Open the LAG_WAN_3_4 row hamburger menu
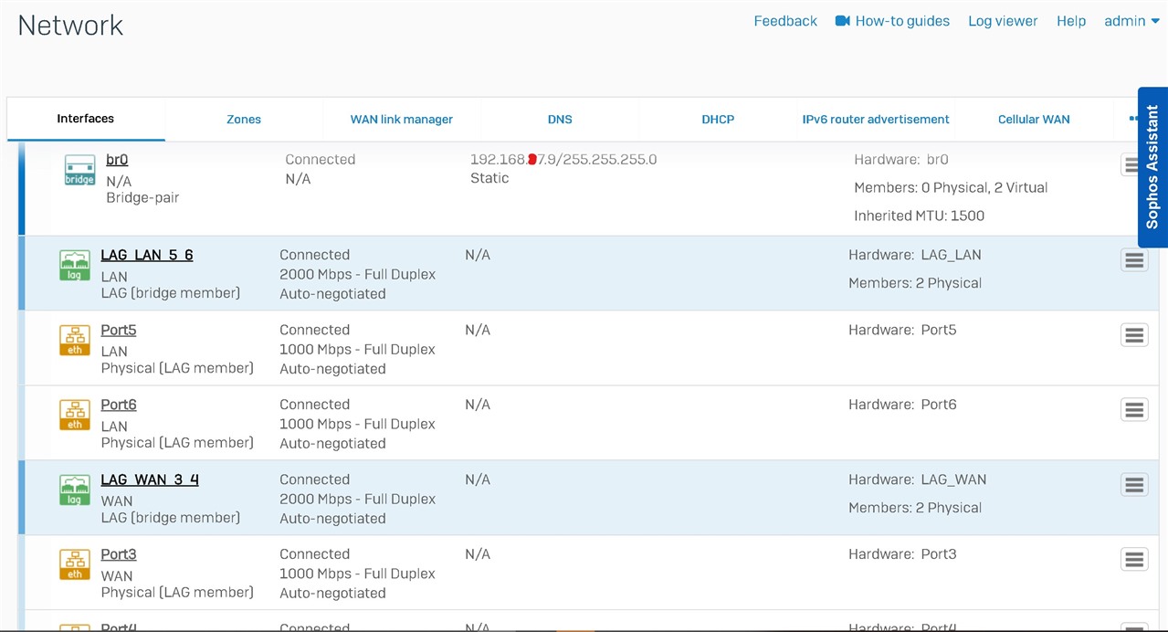The height and width of the screenshot is (632, 1168). pyautogui.click(x=1134, y=485)
